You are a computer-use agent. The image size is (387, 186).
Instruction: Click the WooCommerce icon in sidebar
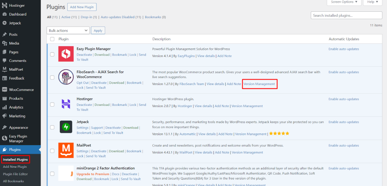tap(4, 90)
